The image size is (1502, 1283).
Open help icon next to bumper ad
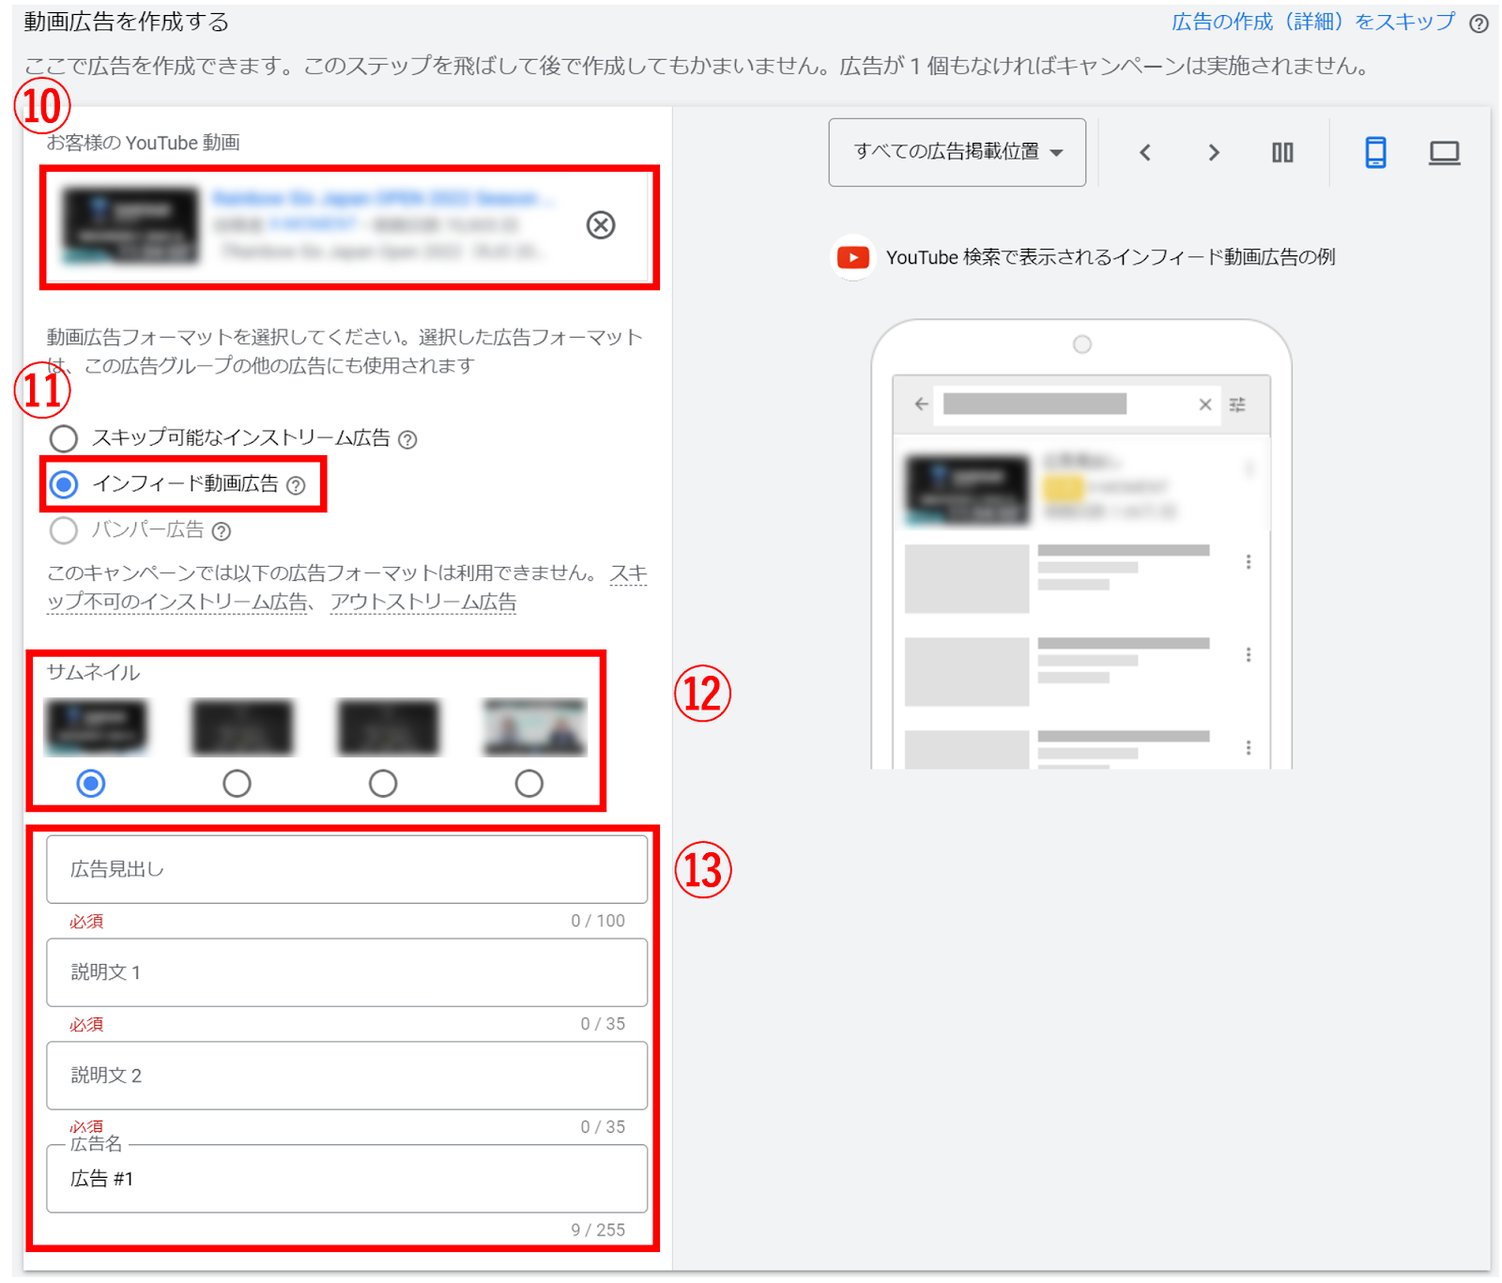point(222,532)
